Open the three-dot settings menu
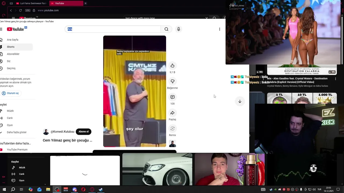 220,29
